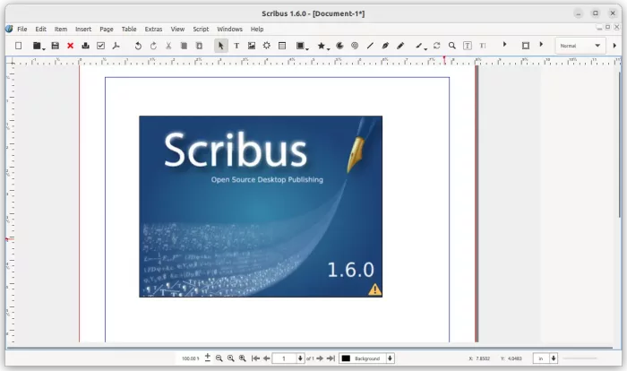The width and height of the screenshot is (627, 371).
Task: Go to the last page button
Action: click(x=331, y=358)
